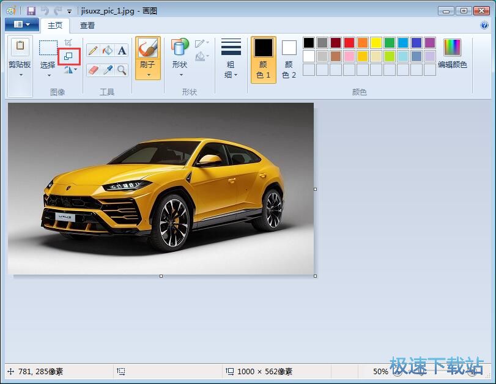The width and height of the screenshot is (496, 384).
Task: Click the Undo arrow in the title bar
Action: [45, 11]
